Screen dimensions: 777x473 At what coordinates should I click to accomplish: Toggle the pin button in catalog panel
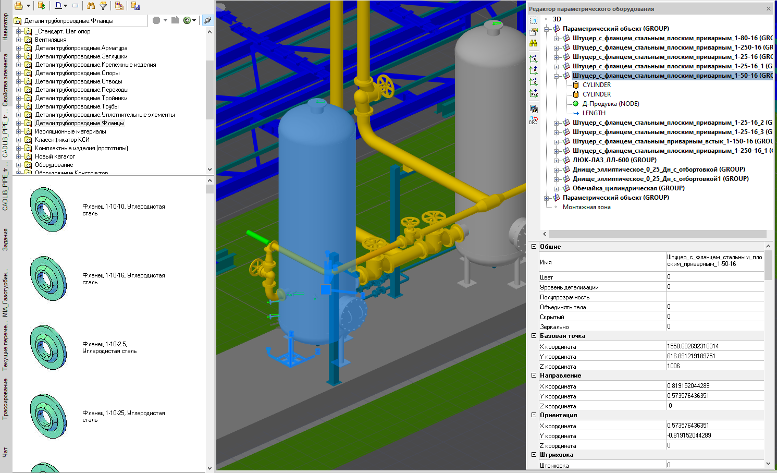pyautogui.click(x=207, y=20)
